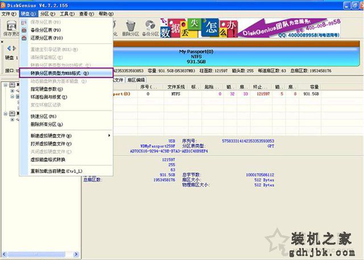The width and height of the screenshot is (364, 260).
Task: Select the first hard disk icon in tree
Action: point(12,85)
